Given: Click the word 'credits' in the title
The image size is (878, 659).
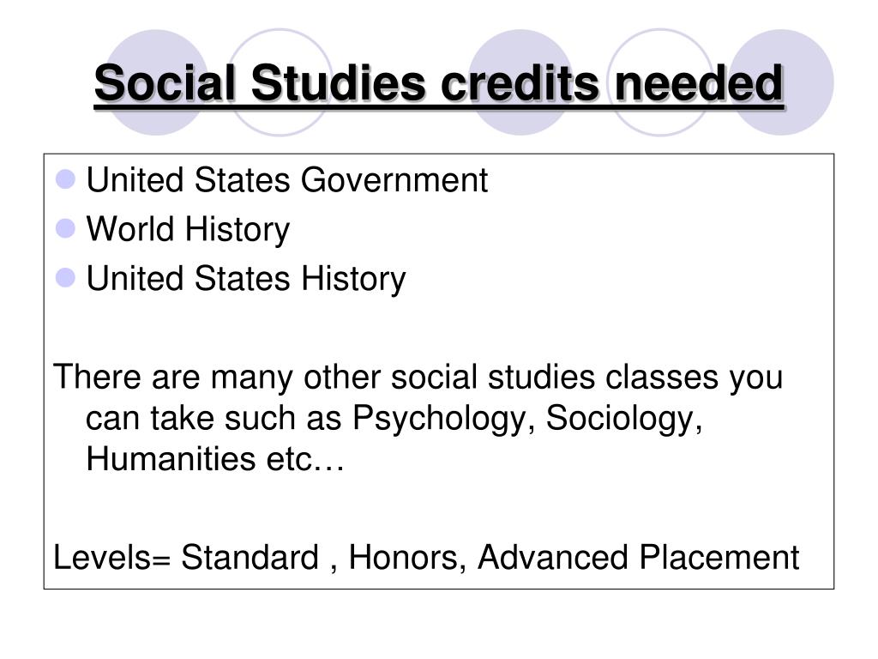Looking at the screenshot, I should click(x=520, y=83).
